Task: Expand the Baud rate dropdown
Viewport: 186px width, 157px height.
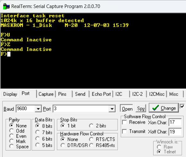Action: [x=38, y=109]
